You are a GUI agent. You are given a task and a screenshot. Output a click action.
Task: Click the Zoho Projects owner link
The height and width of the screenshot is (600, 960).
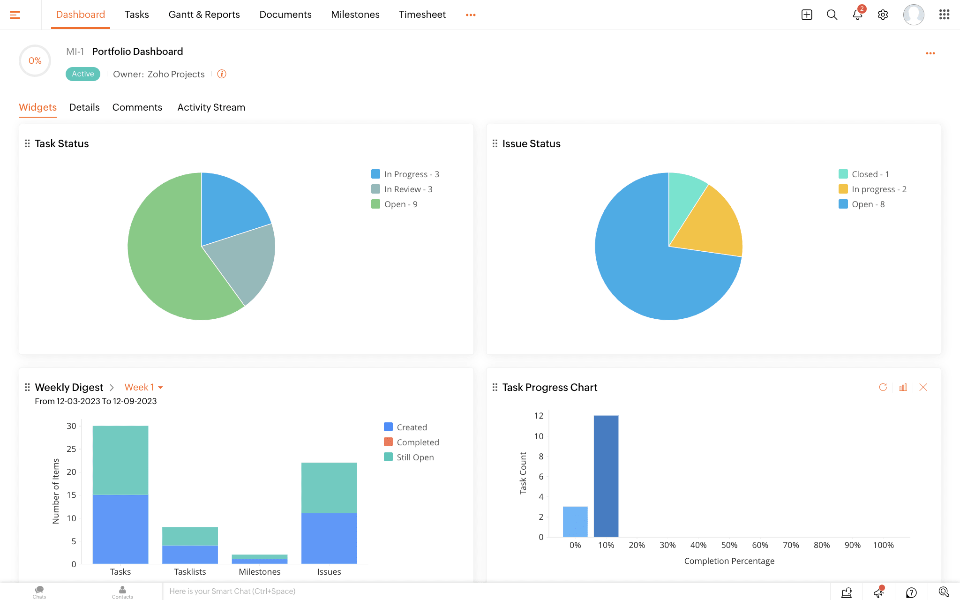pyautogui.click(x=176, y=74)
